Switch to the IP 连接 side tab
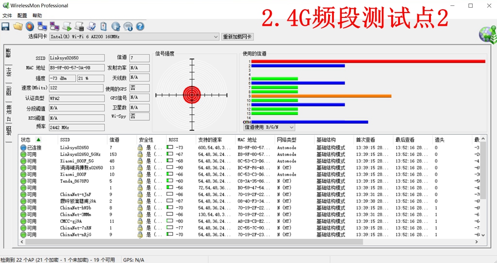497x263 pixels. tap(9, 113)
